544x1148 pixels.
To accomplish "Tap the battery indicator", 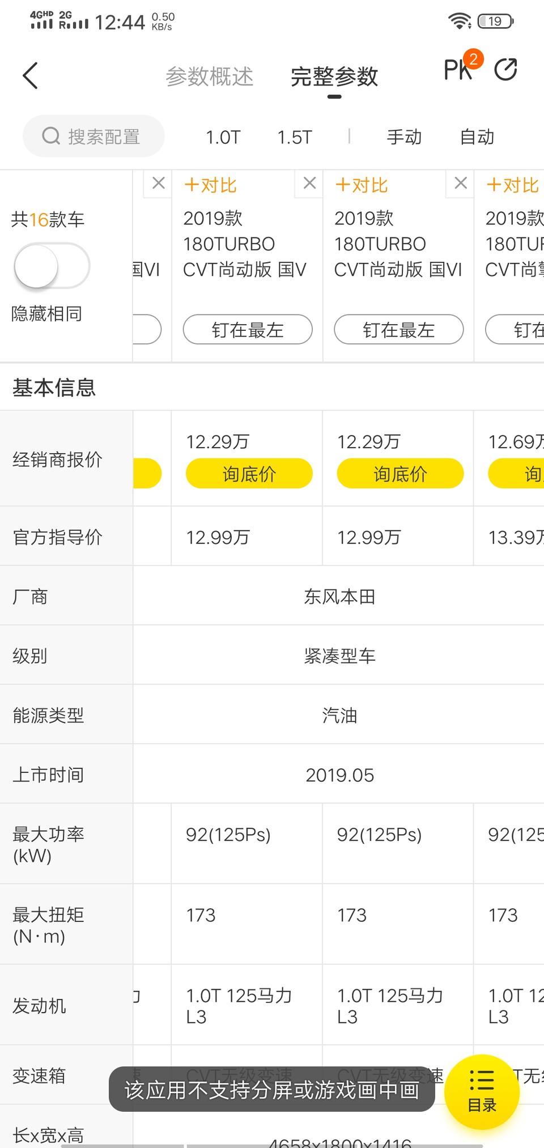I will 495,22.
